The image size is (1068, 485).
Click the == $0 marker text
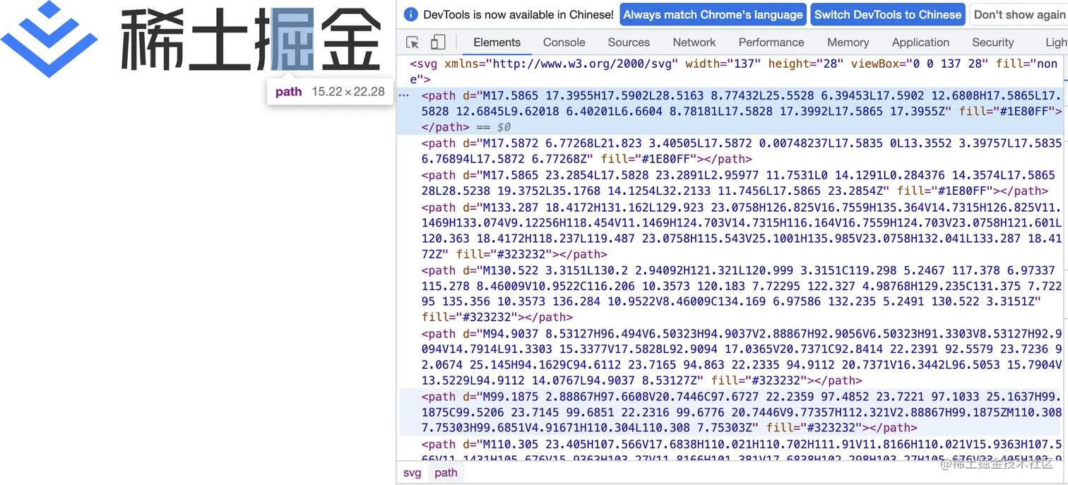[x=492, y=127]
